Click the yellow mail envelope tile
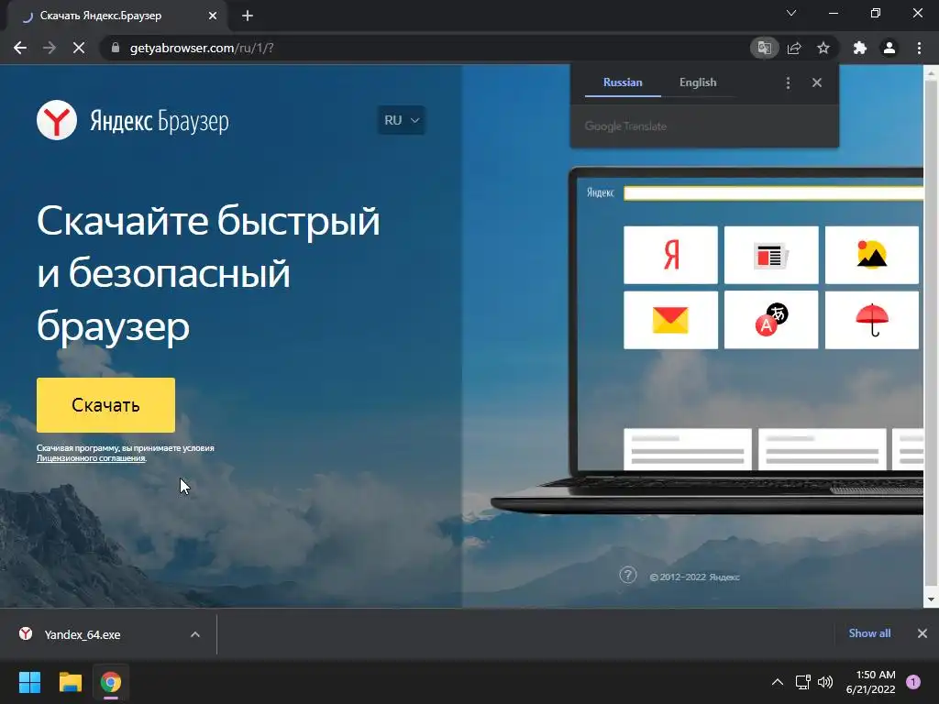The image size is (939, 704). (670, 320)
